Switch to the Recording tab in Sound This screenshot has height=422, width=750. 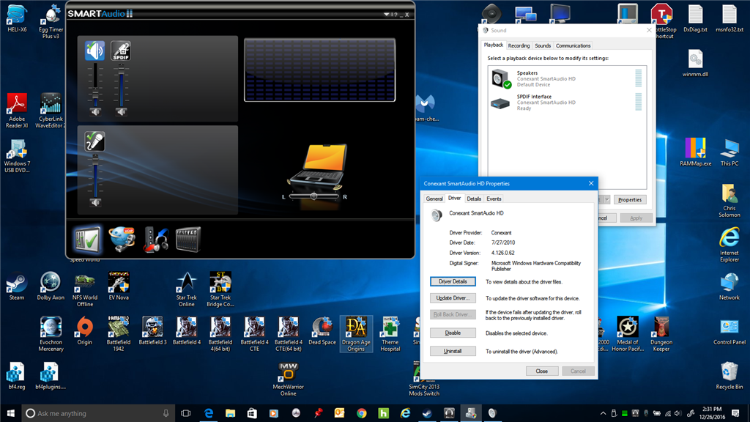519,45
